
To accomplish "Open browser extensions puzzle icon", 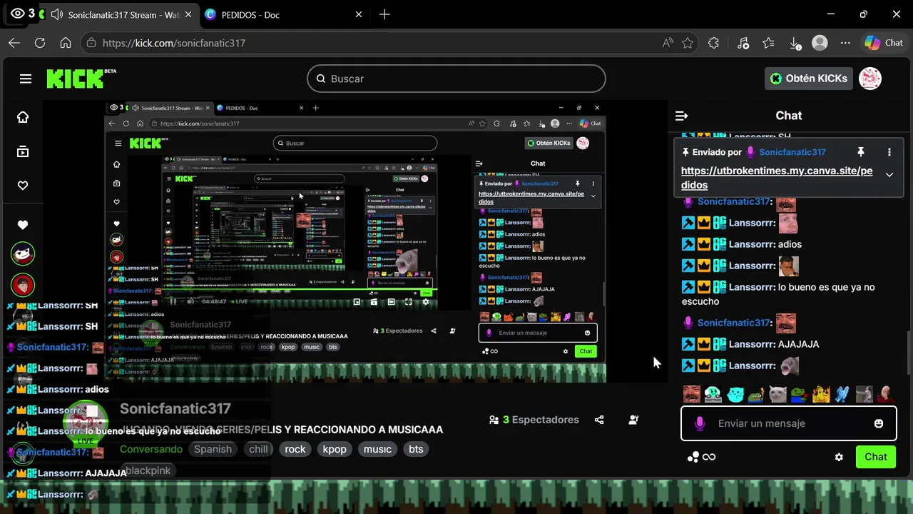I will tap(713, 43).
